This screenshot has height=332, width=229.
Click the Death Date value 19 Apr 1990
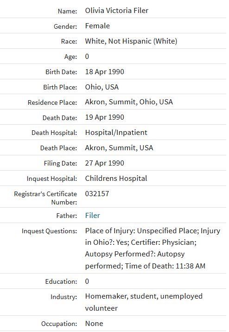pyautogui.click(x=105, y=117)
